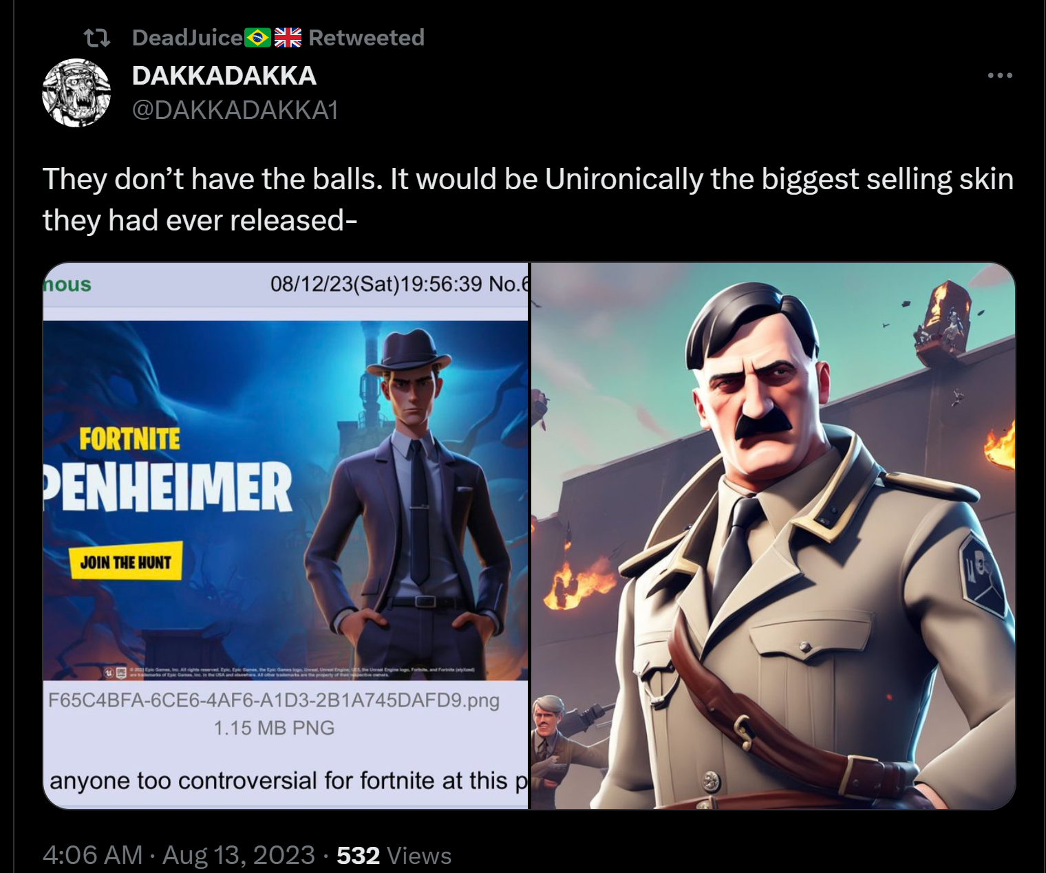
Task: Open the DAKKADAKKA display name link
Action: tap(224, 76)
